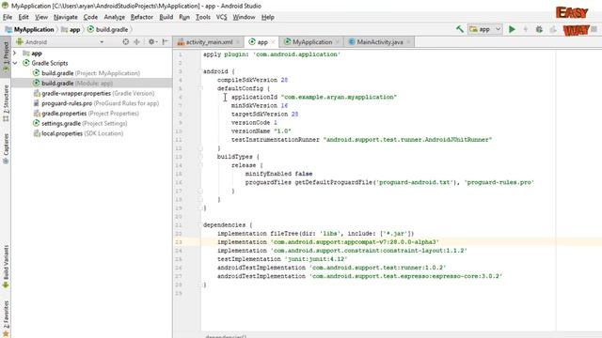
Task: Click the constraint-layout:1.1.2 dependency line
Action: (342, 251)
